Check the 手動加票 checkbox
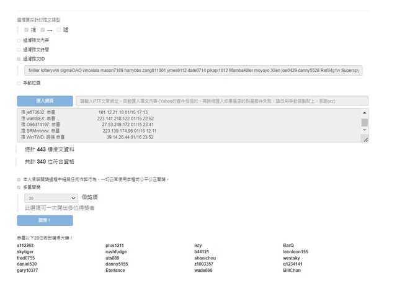The width and height of the screenshot is (397, 283). click(19, 83)
